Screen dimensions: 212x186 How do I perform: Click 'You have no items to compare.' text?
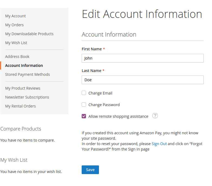click(28, 140)
